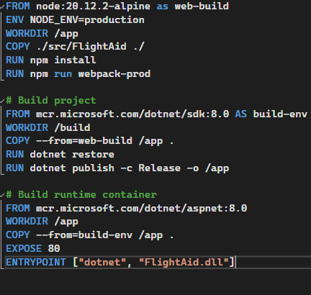Click the ENTRYPOINT keyword
Viewport: 311px width, 295px height.
coord(36,262)
